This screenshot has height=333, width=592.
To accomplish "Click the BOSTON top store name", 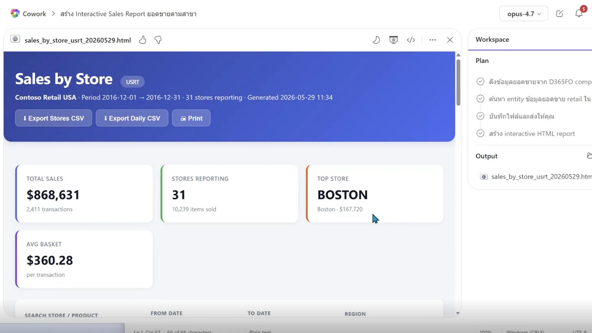I will (342, 195).
